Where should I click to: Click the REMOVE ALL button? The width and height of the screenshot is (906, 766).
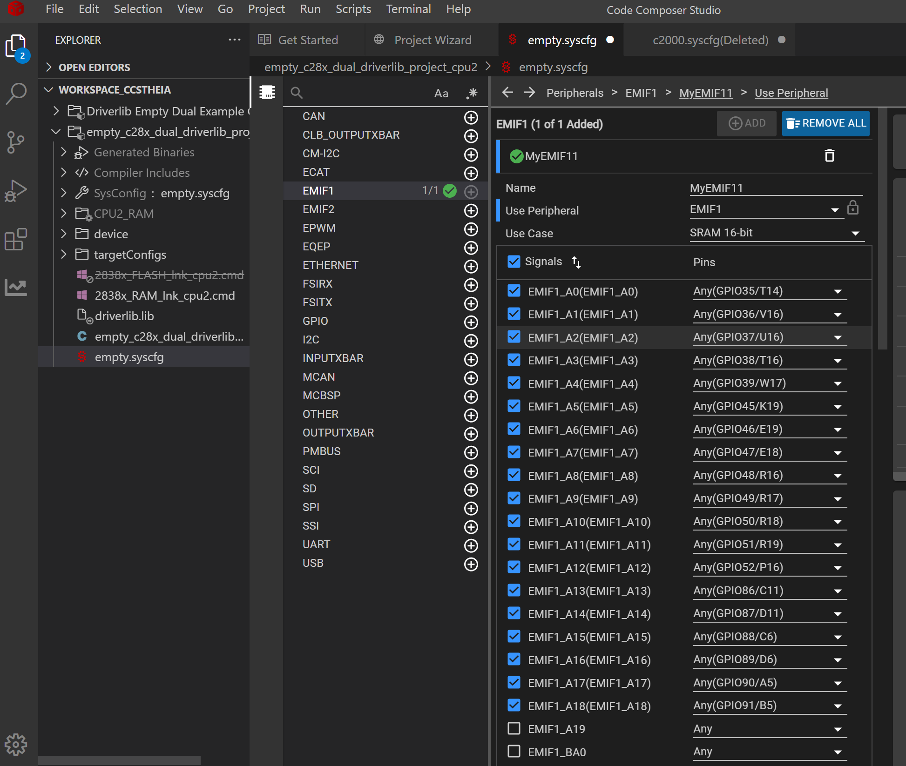(825, 123)
